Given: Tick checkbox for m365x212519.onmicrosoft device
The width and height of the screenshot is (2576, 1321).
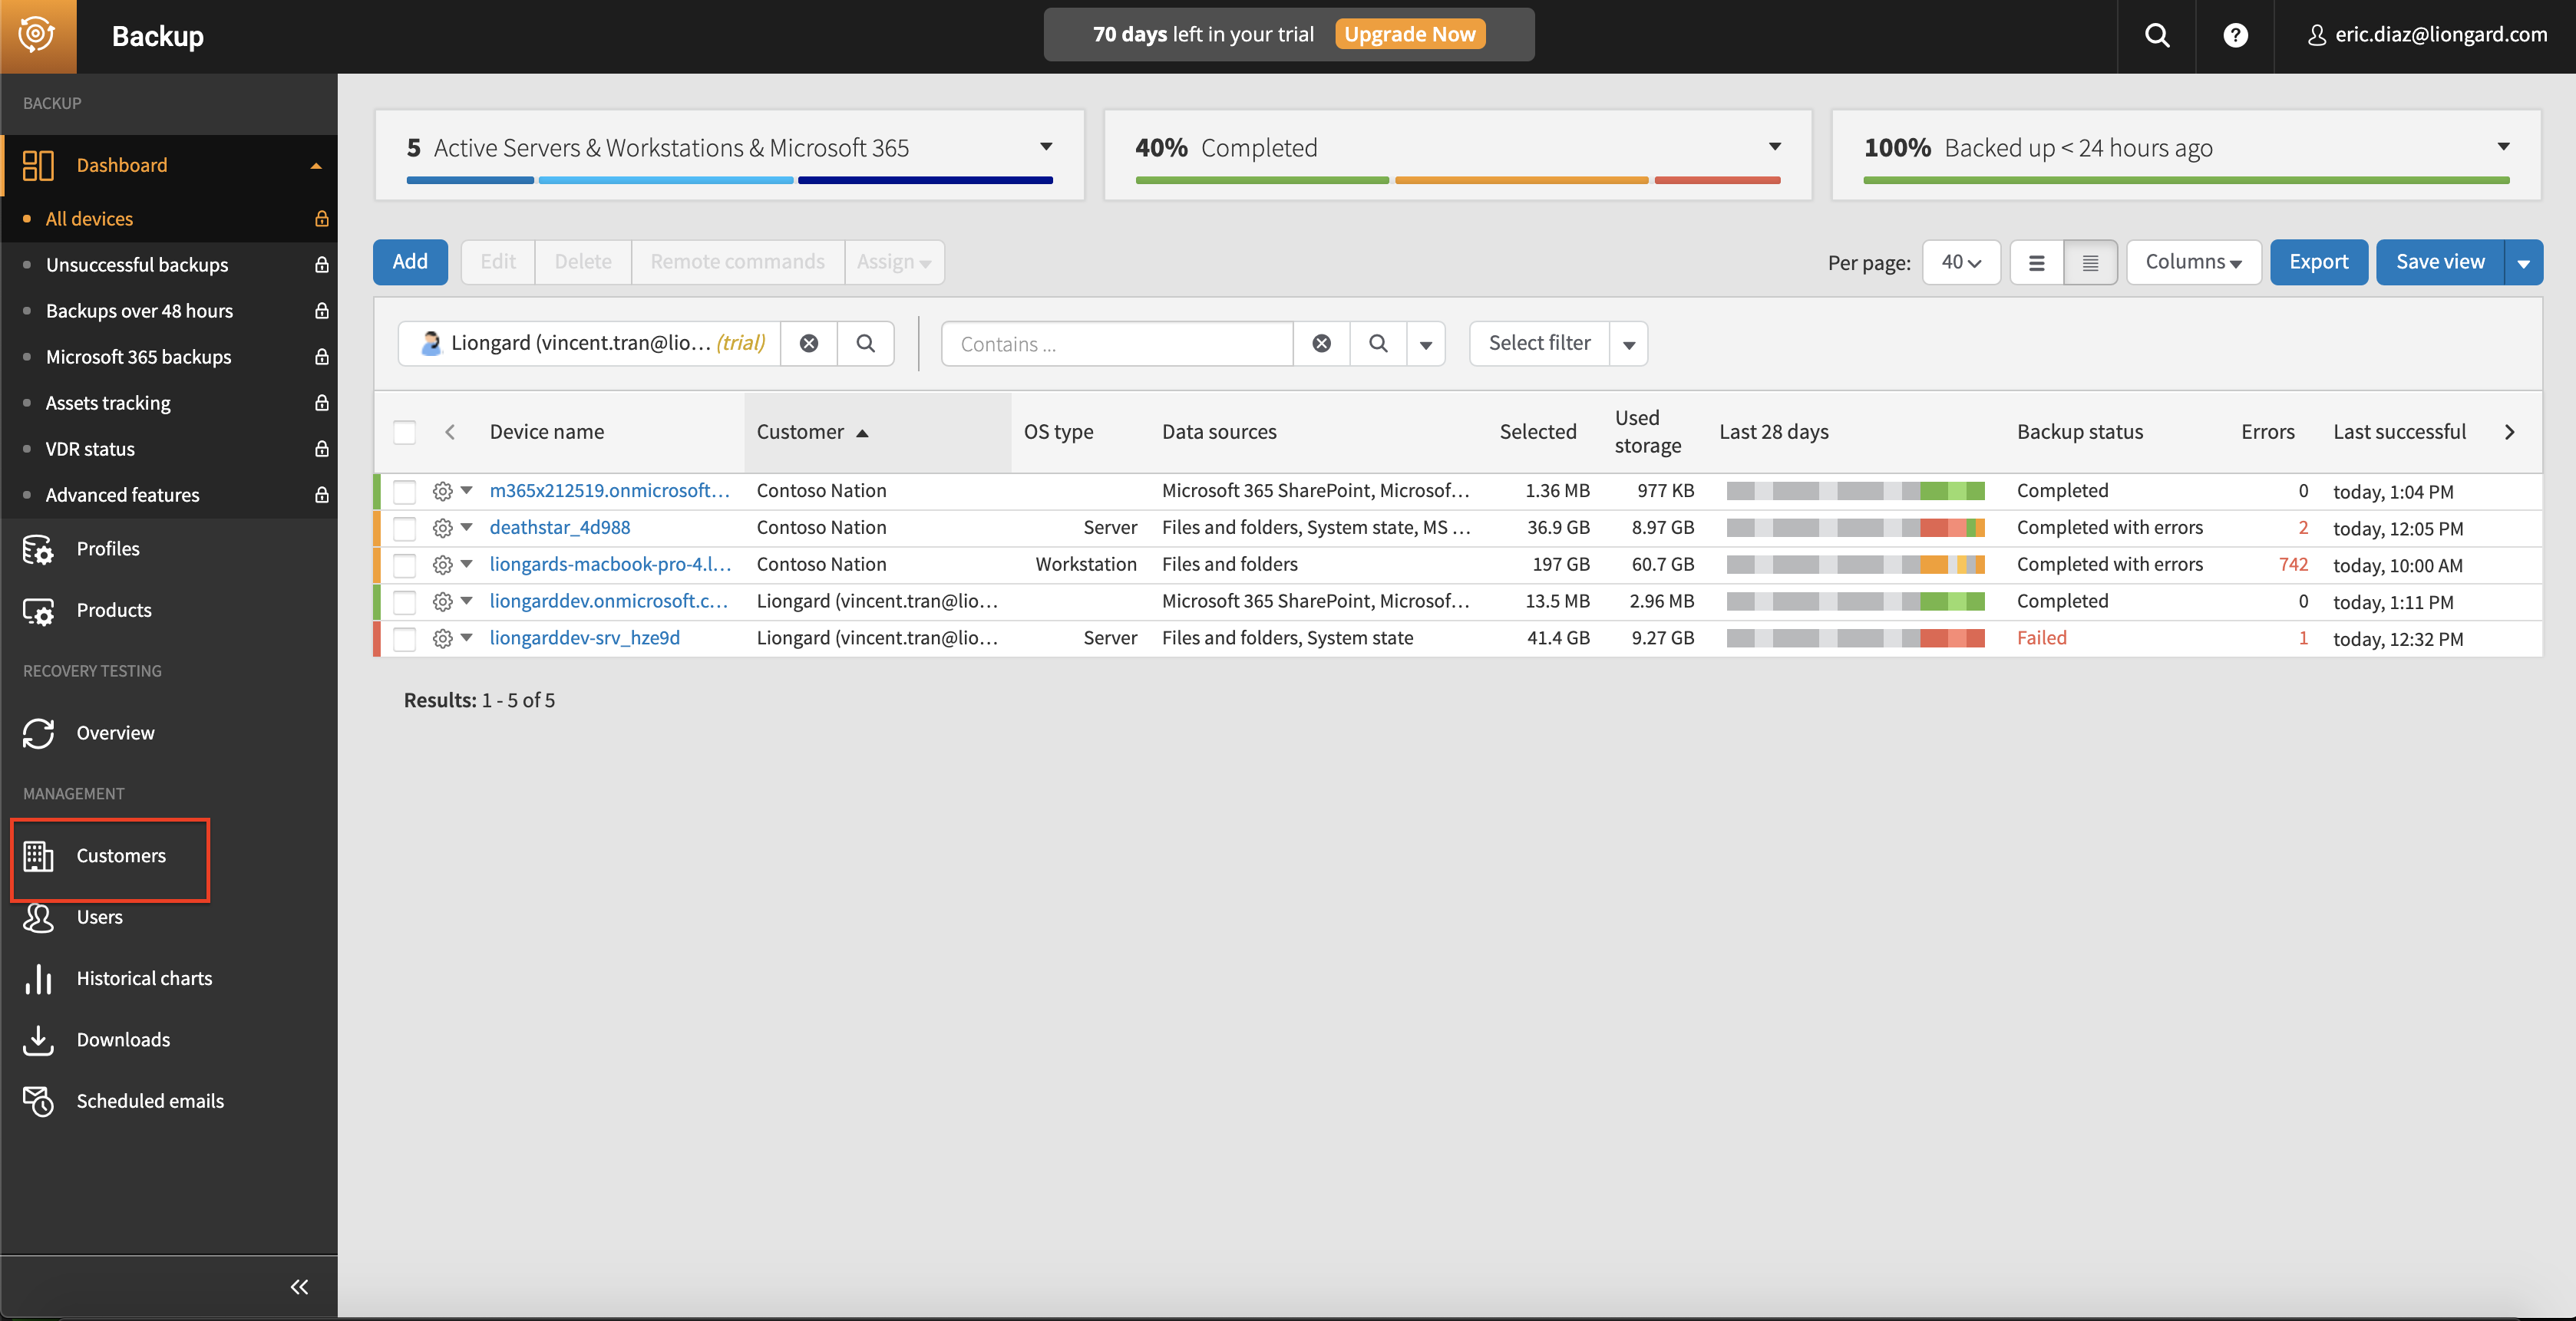Looking at the screenshot, I should [404, 492].
